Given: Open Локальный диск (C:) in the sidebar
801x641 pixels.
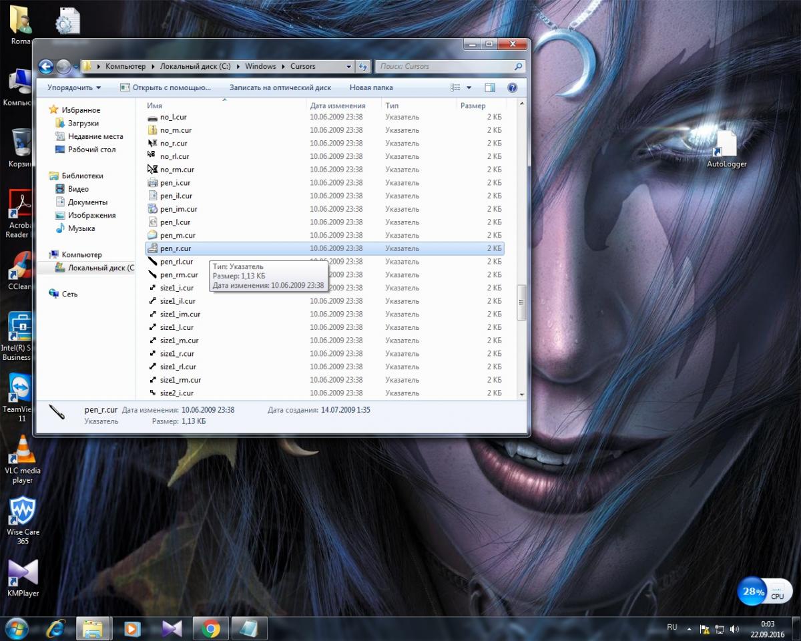Looking at the screenshot, I should coord(100,268).
